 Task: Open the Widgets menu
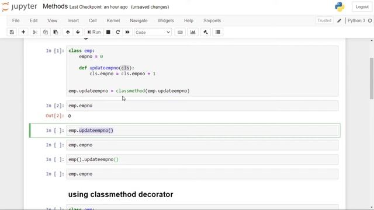tap(165, 21)
